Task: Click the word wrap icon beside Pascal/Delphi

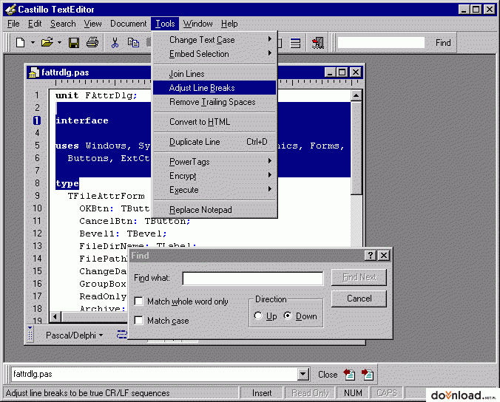Action: pyautogui.click(x=121, y=335)
